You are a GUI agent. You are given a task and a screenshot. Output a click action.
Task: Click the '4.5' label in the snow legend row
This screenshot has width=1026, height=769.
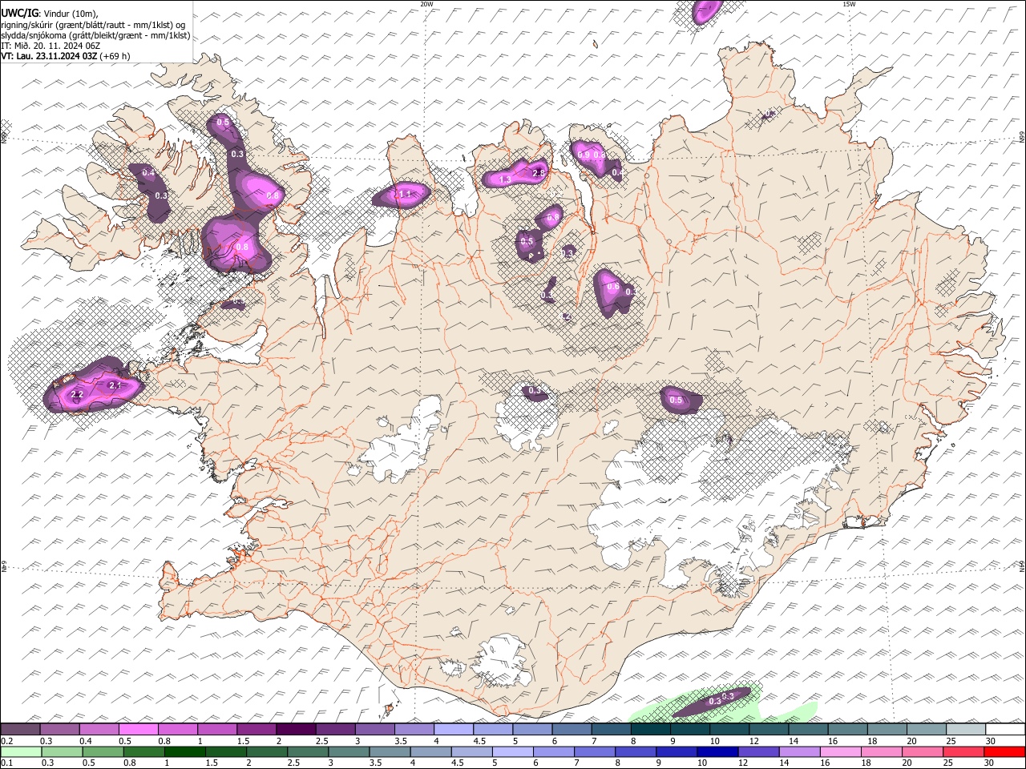479,741
